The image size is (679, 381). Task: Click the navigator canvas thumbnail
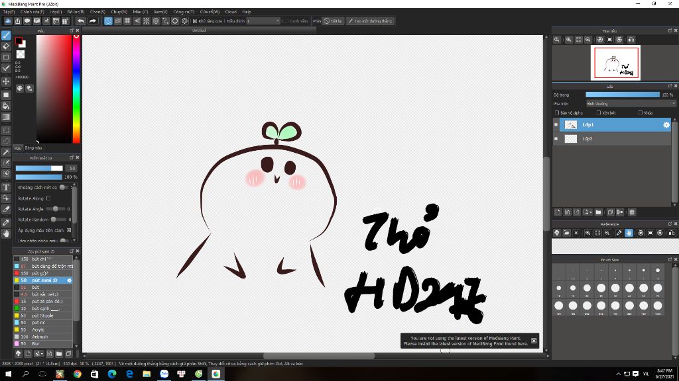pyautogui.click(x=616, y=63)
